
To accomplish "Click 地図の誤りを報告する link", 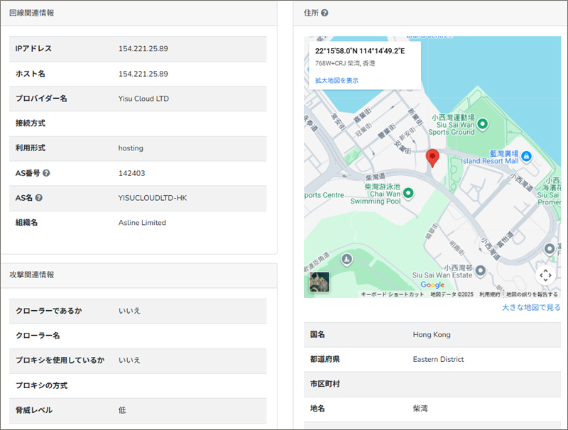I will point(532,294).
